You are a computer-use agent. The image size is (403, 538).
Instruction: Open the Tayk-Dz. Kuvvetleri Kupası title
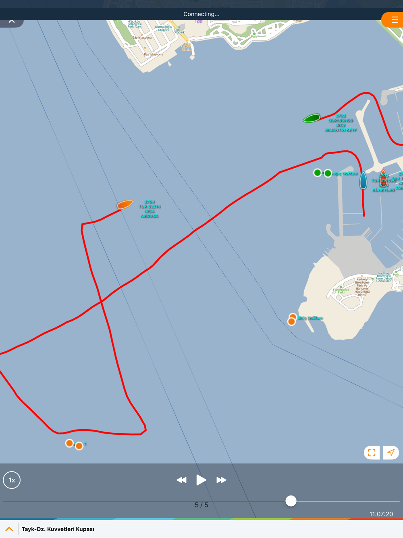click(58, 529)
